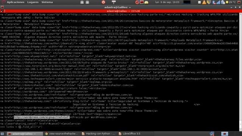242x136 pixels.
Task: Click the techsupportalert.com link line
Action: [116, 79]
